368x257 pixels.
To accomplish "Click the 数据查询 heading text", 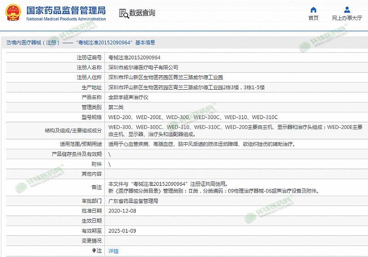I will (142, 13).
